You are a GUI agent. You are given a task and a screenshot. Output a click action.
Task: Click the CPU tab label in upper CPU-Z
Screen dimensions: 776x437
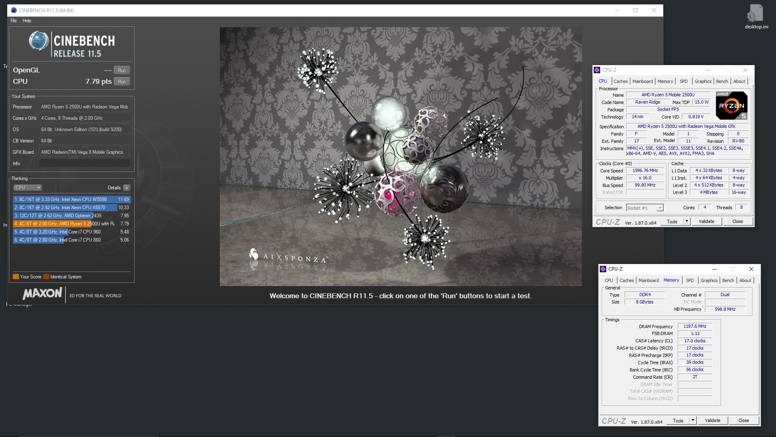tap(603, 81)
